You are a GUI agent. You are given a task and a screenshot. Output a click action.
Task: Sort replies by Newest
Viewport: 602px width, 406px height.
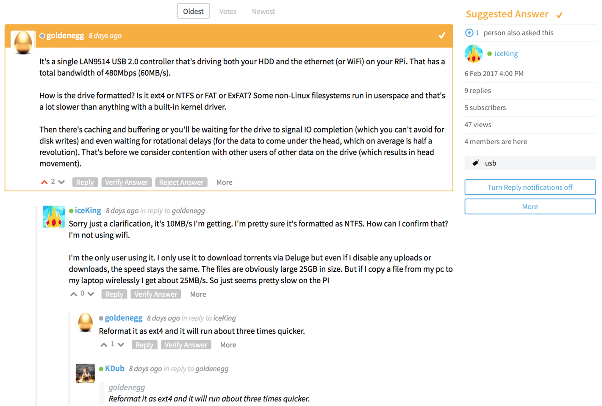[x=264, y=11]
